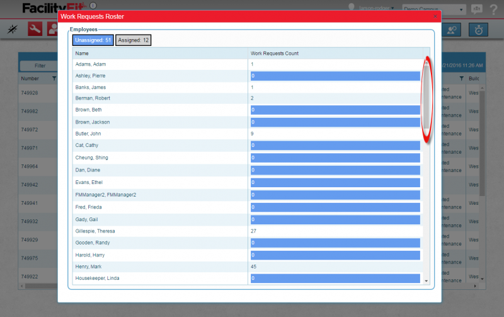504x317 pixels.
Task: Select work request 749941 in background grid
Action: (30, 203)
